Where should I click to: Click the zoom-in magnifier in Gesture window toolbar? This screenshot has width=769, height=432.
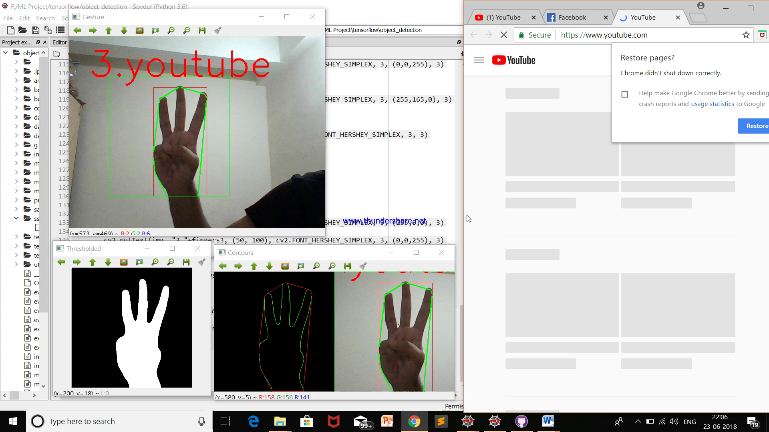point(171,30)
